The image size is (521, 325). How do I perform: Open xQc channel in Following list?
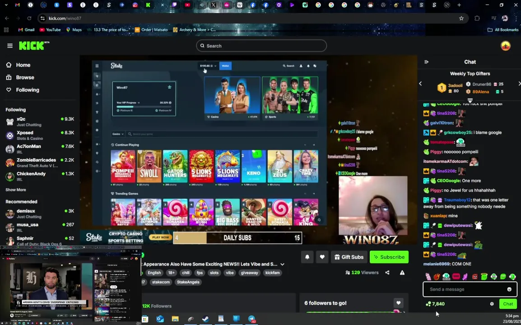point(40,121)
